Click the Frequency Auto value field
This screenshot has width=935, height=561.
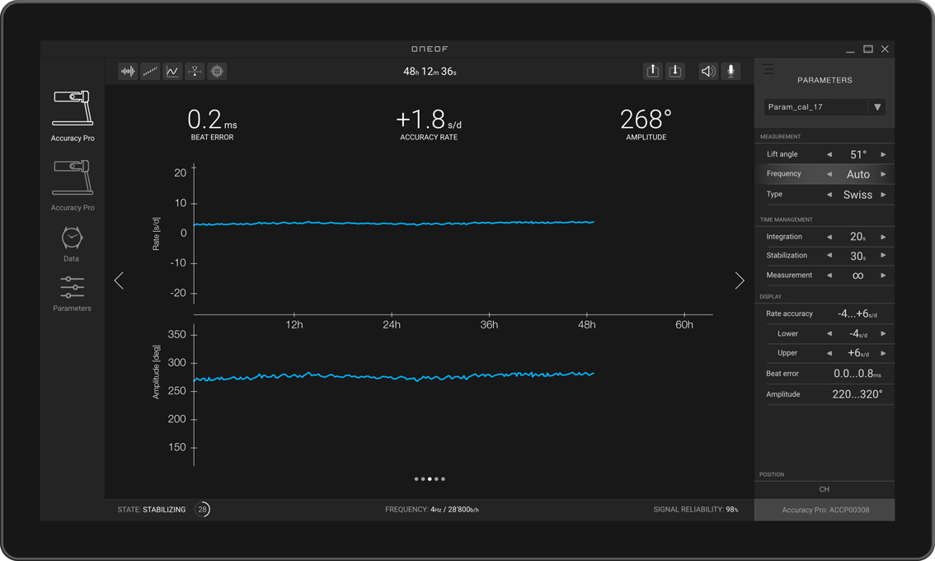click(x=857, y=175)
